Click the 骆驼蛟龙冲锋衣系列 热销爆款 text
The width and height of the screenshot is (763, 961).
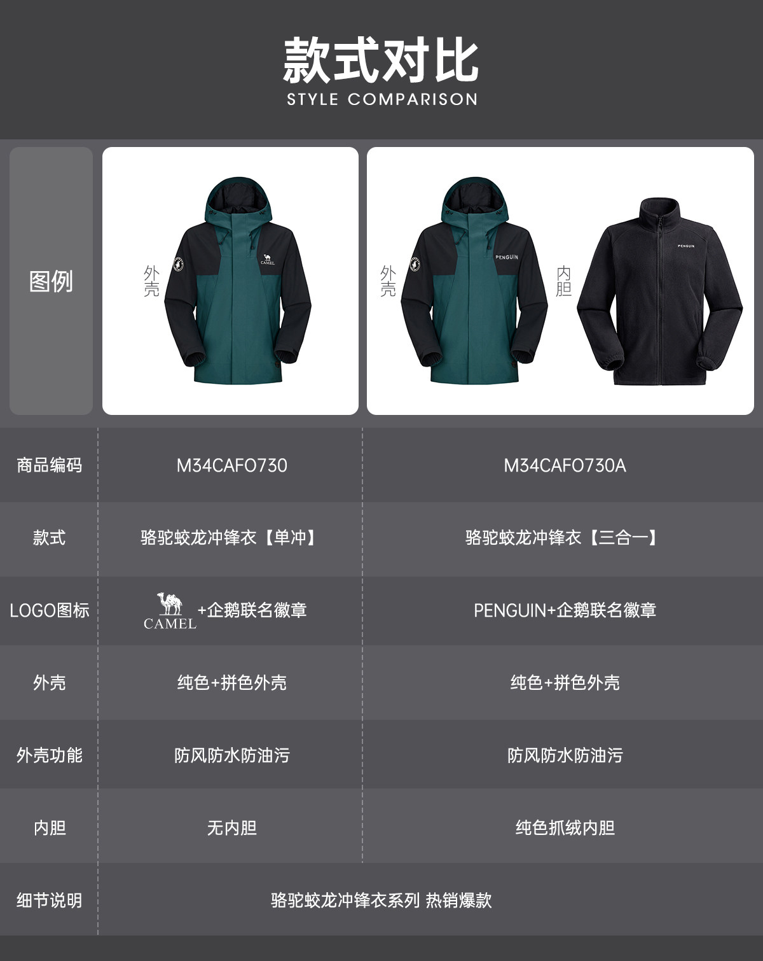381,901
